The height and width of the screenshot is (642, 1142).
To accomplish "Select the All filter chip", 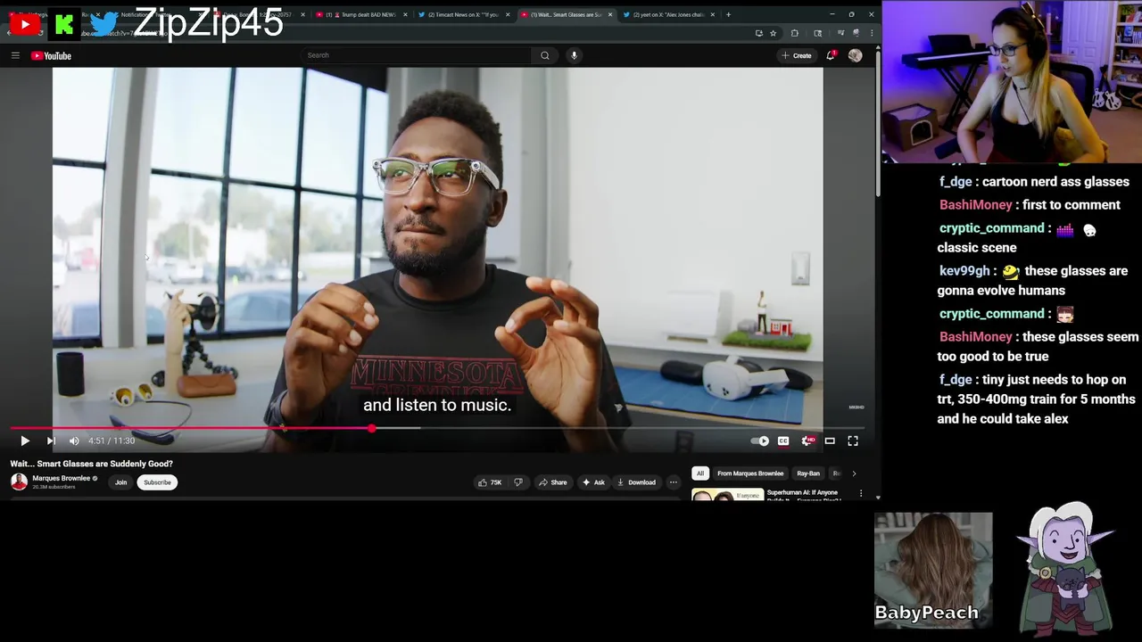I will tap(700, 473).
